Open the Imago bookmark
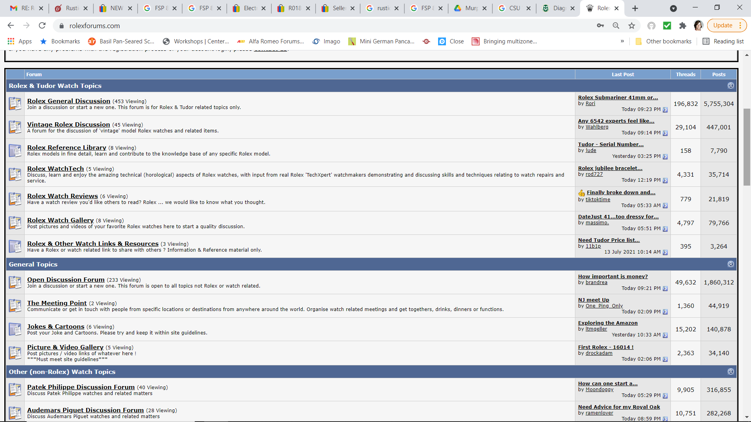 click(x=326, y=41)
